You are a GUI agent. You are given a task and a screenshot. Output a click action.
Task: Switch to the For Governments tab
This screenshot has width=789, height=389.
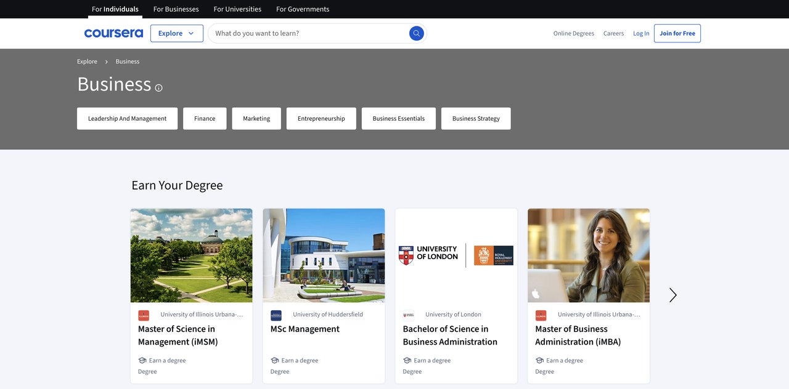303,9
